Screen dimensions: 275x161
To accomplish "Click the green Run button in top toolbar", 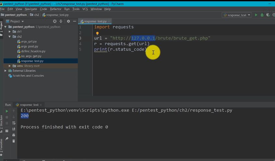I will 256,15.
